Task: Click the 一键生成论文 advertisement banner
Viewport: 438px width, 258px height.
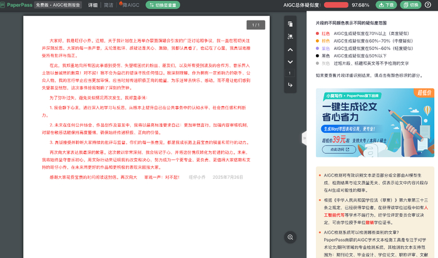Action: [x=375, y=122]
